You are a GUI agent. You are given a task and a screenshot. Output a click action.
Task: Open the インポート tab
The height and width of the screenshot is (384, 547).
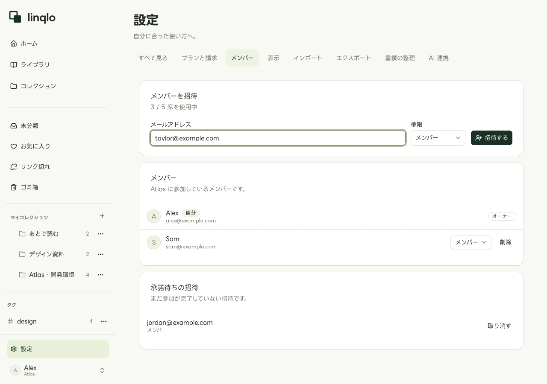[308, 58]
